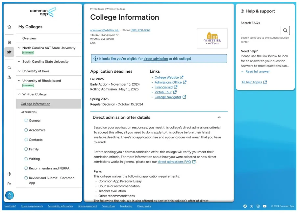Open Terms of use footer link
This screenshot has height=213, width=299.
click(109, 206)
